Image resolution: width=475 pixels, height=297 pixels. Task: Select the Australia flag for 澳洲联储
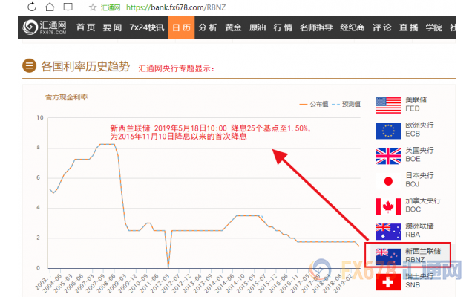click(x=388, y=232)
